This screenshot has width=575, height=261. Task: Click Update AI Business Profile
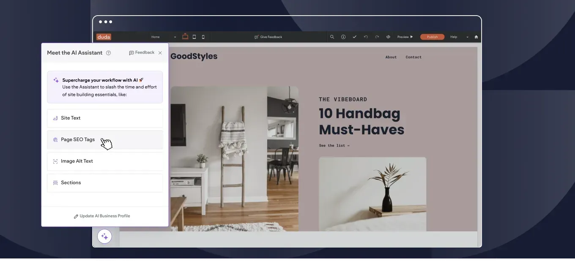102,216
